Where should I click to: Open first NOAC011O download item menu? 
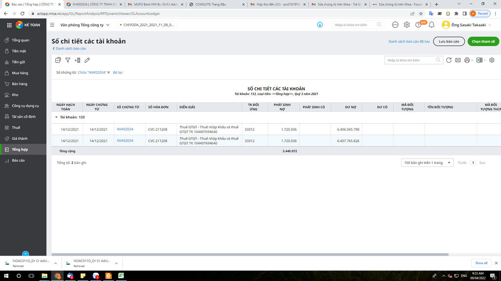click(56, 263)
